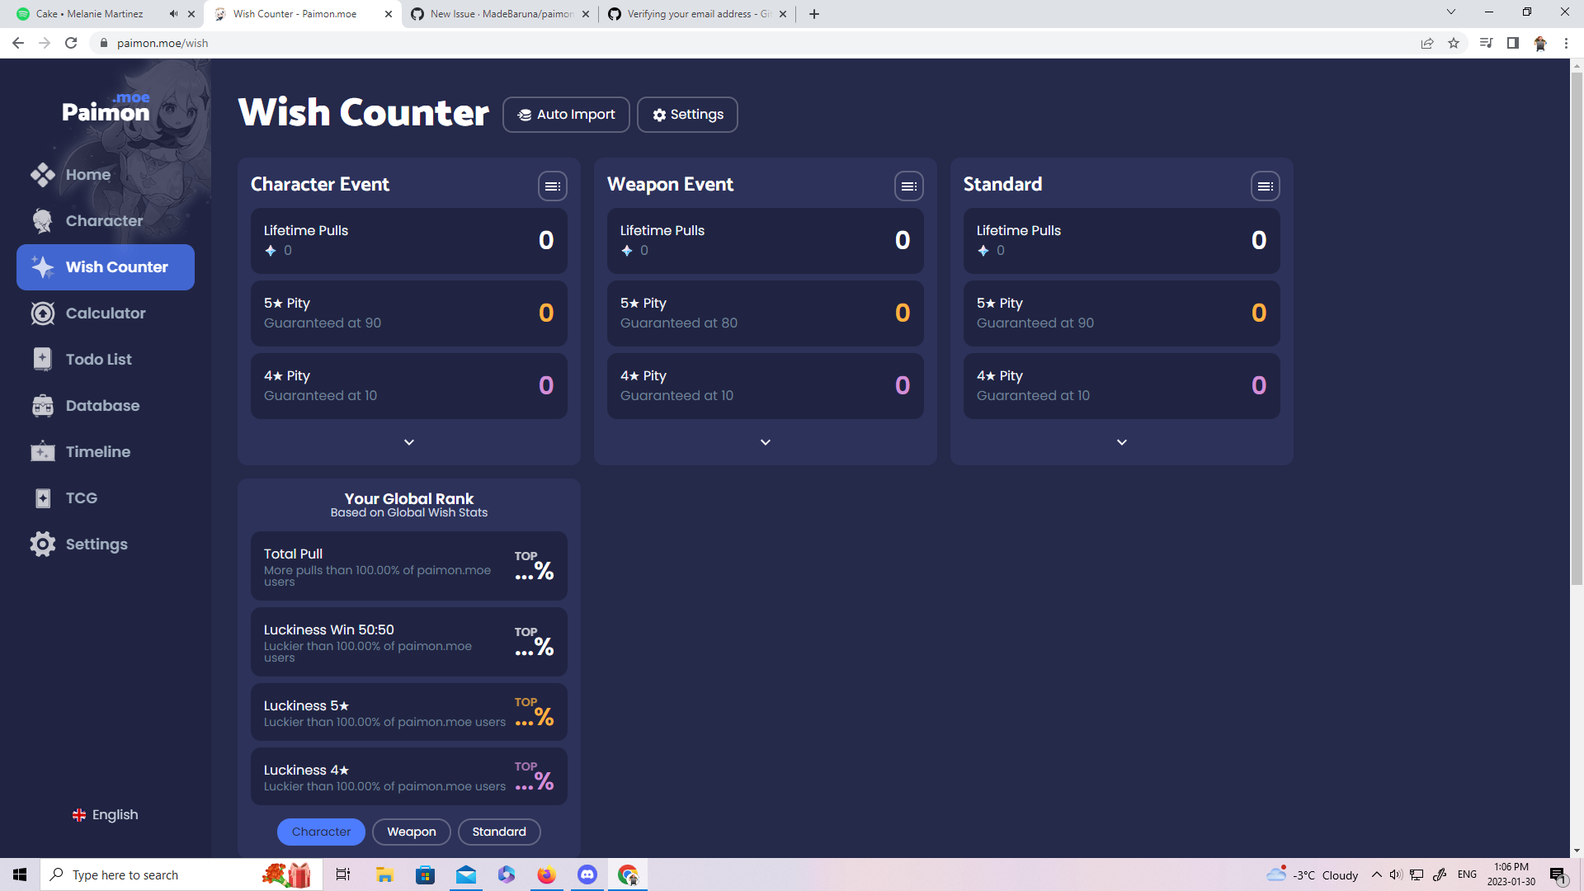Click the TCG card icon
The height and width of the screenshot is (891, 1584).
pos(43,498)
